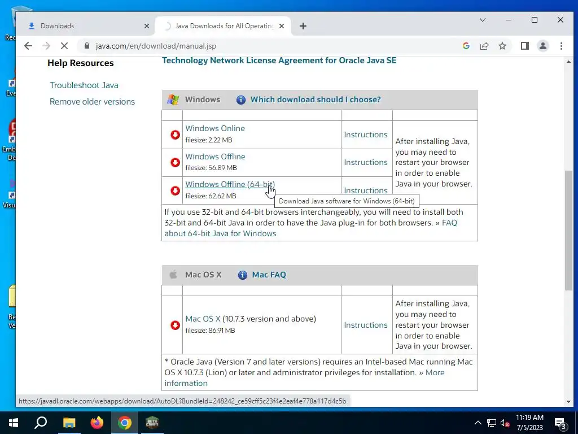Launch Firefox from the taskbar

coord(97,423)
